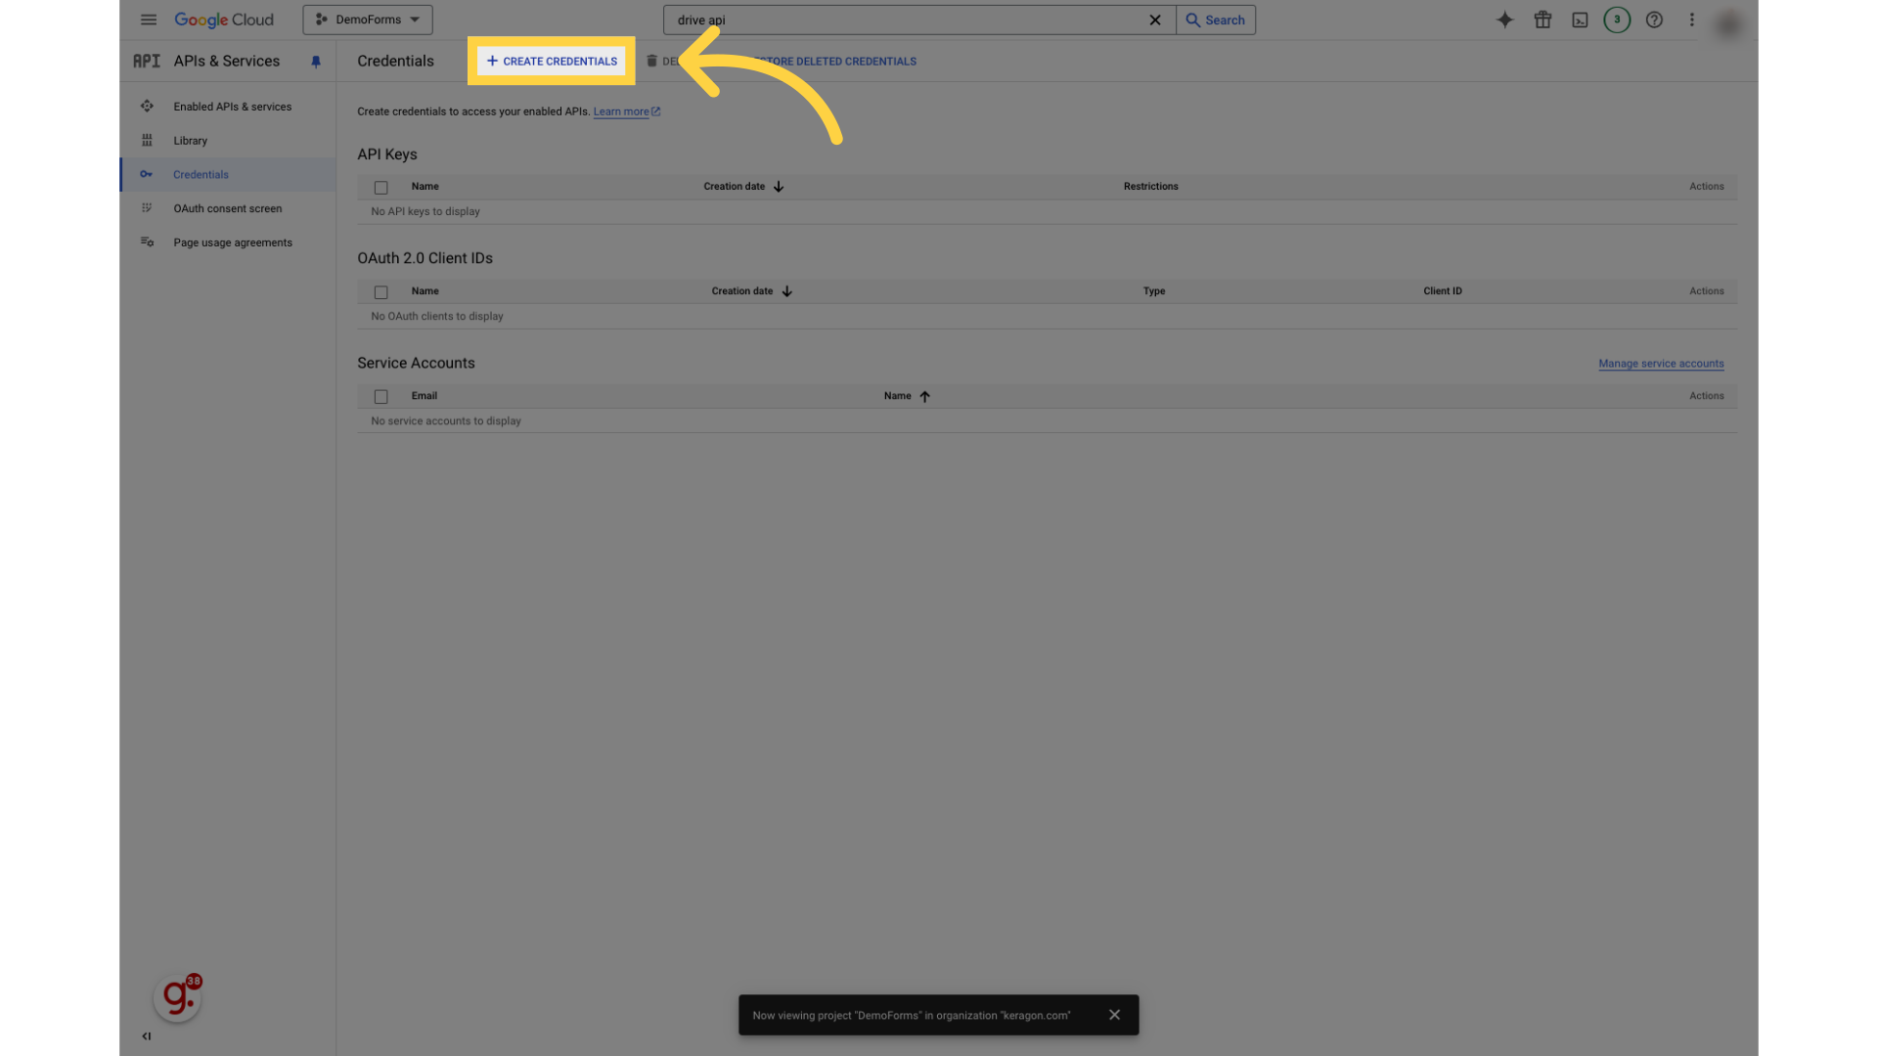Open the DemoForms project picker dropdown
Image resolution: width=1878 pixels, height=1056 pixels.
[x=367, y=20]
